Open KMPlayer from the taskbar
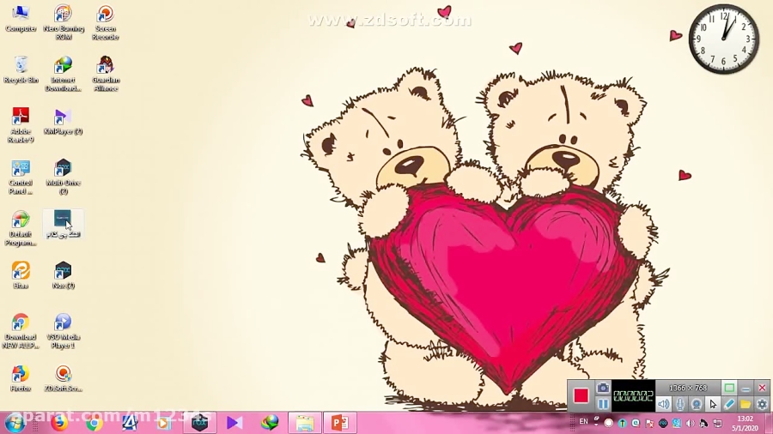773x434 pixels. pos(234,423)
